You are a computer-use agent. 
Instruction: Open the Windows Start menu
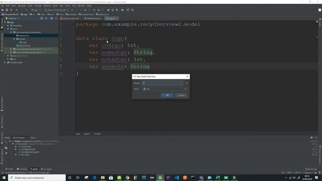click(x=4, y=177)
